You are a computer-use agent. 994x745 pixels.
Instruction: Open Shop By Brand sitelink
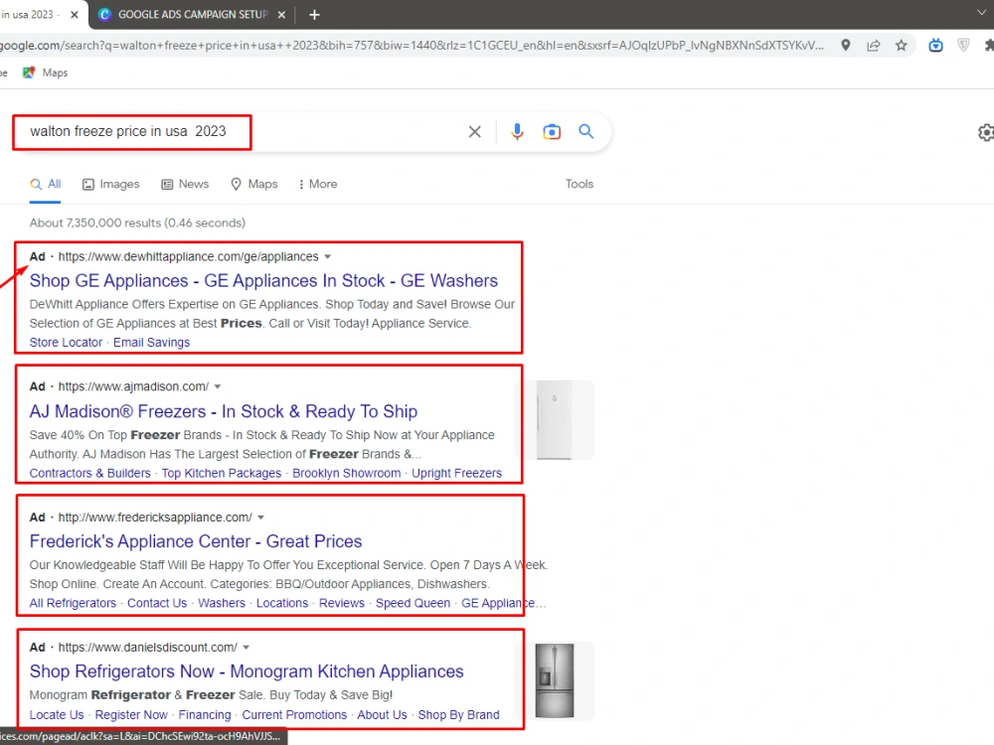458,715
